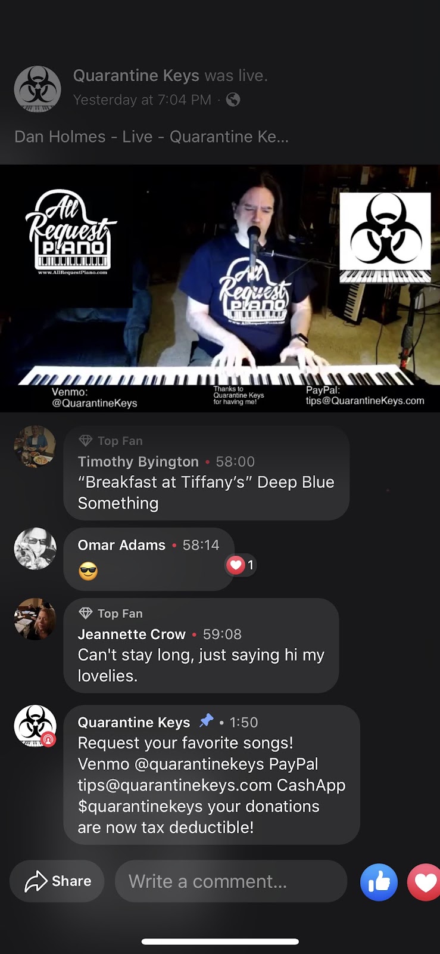Jump to 59:08 timestamp in video
The image size is (440, 954).
coord(222,634)
